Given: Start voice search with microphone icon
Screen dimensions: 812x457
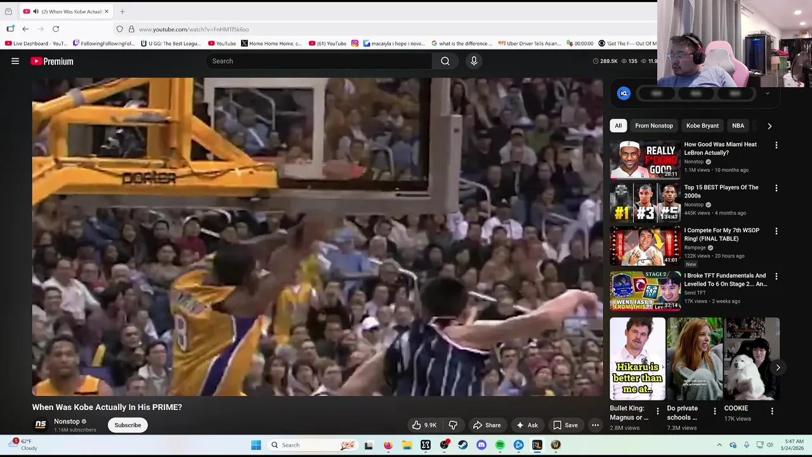Looking at the screenshot, I should click(474, 61).
